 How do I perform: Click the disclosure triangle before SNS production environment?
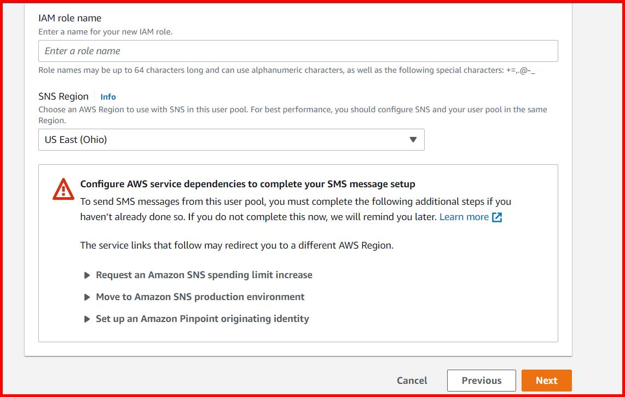88,297
